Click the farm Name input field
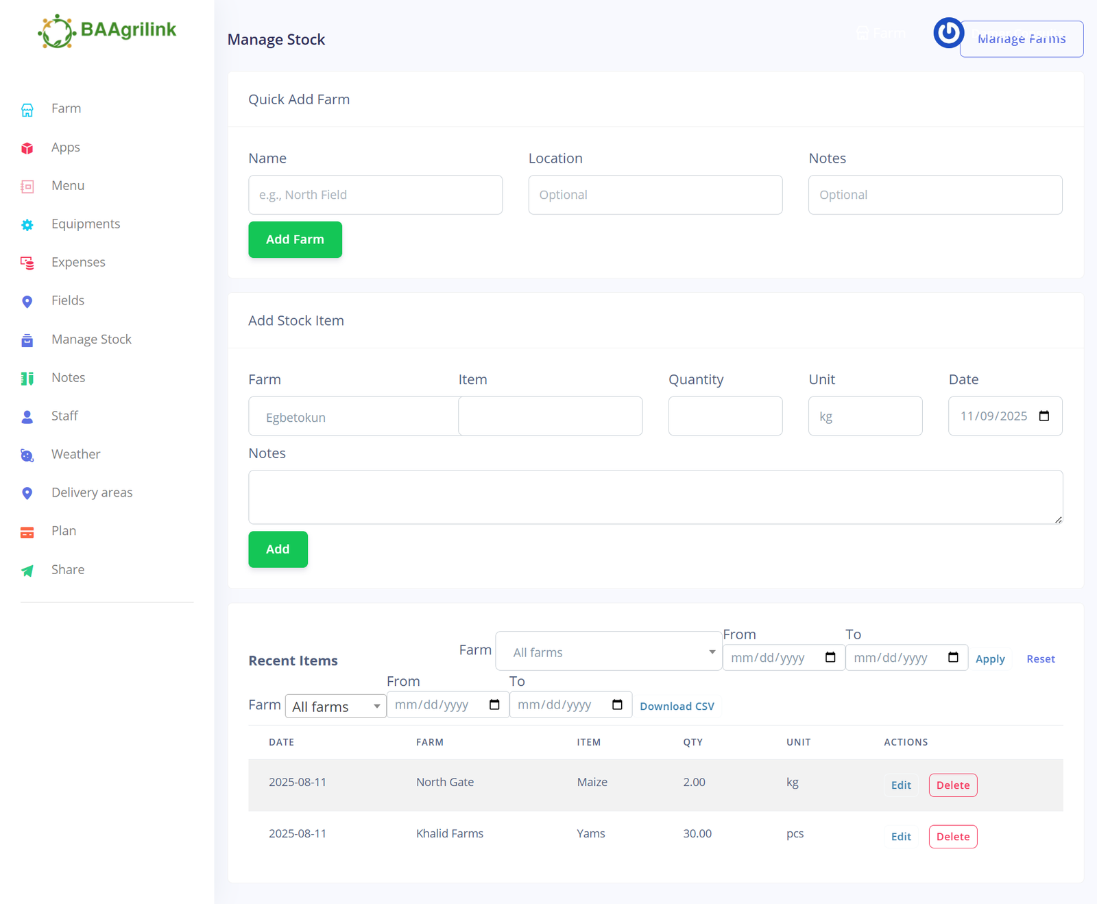 375,195
